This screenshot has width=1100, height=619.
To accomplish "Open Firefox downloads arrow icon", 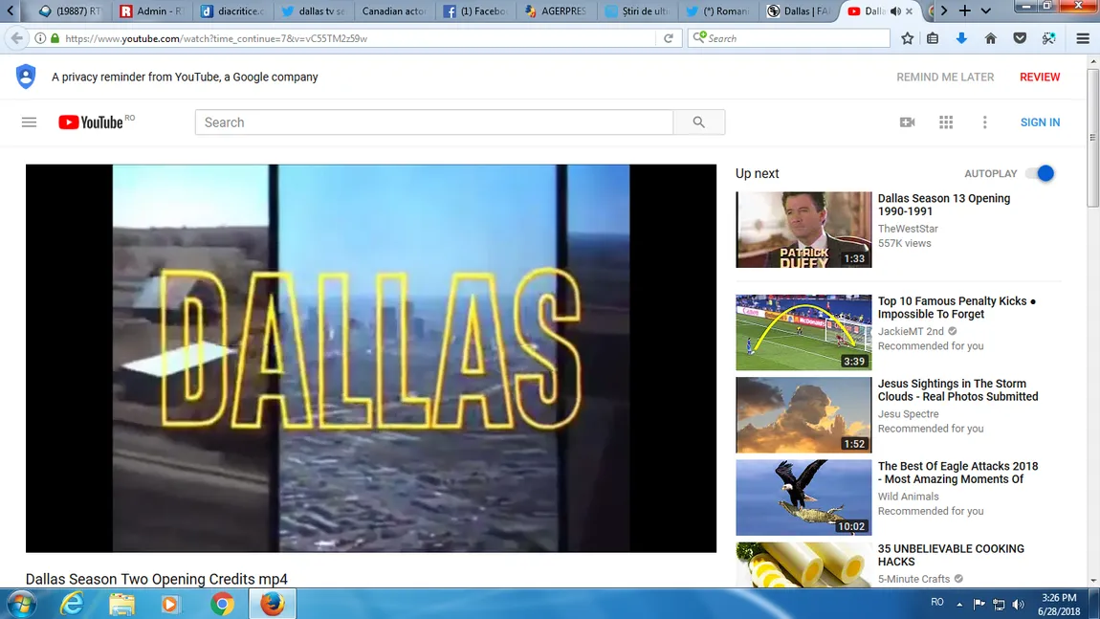I will pos(961,38).
